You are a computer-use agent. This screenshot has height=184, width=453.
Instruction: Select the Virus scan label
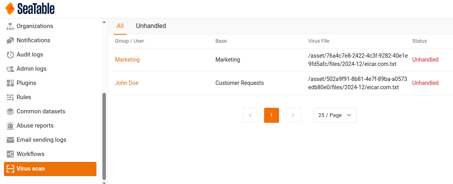pos(30,169)
